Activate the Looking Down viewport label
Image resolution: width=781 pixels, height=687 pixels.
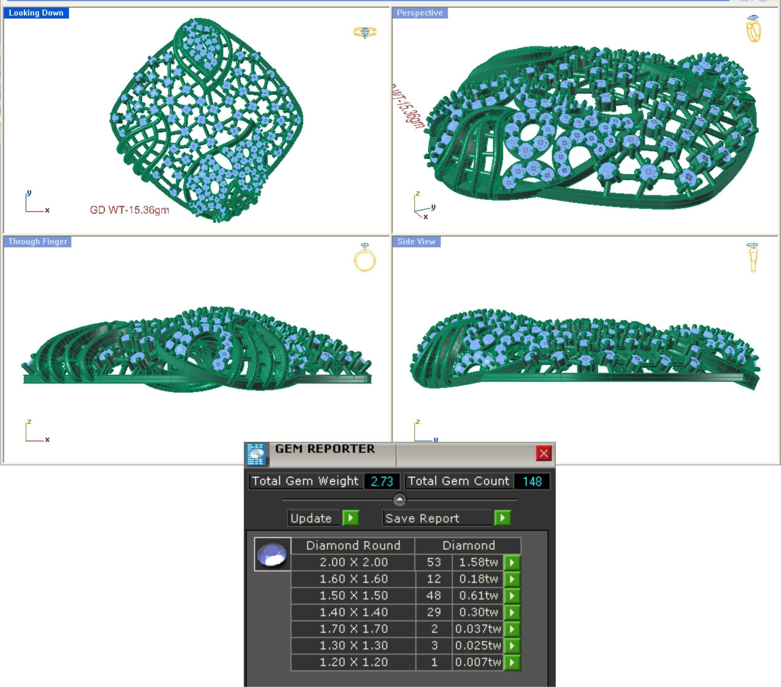tap(36, 13)
